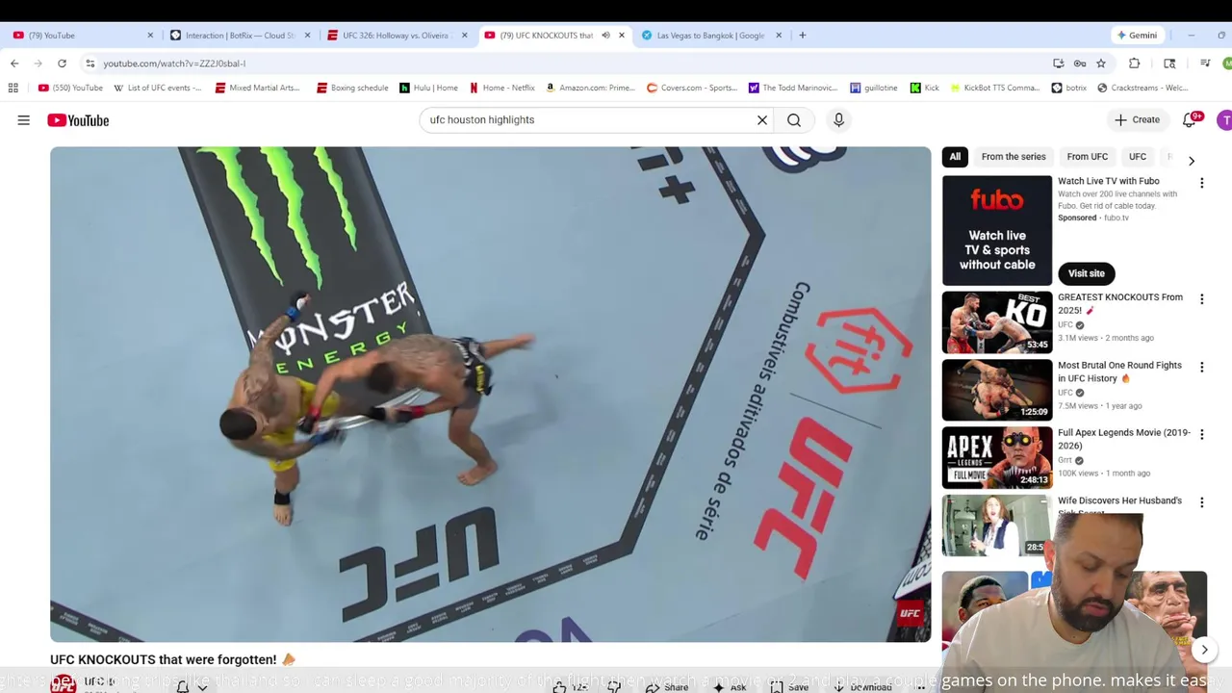Open the 'Most Brutal One Round Fights' title

(x=1119, y=372)
